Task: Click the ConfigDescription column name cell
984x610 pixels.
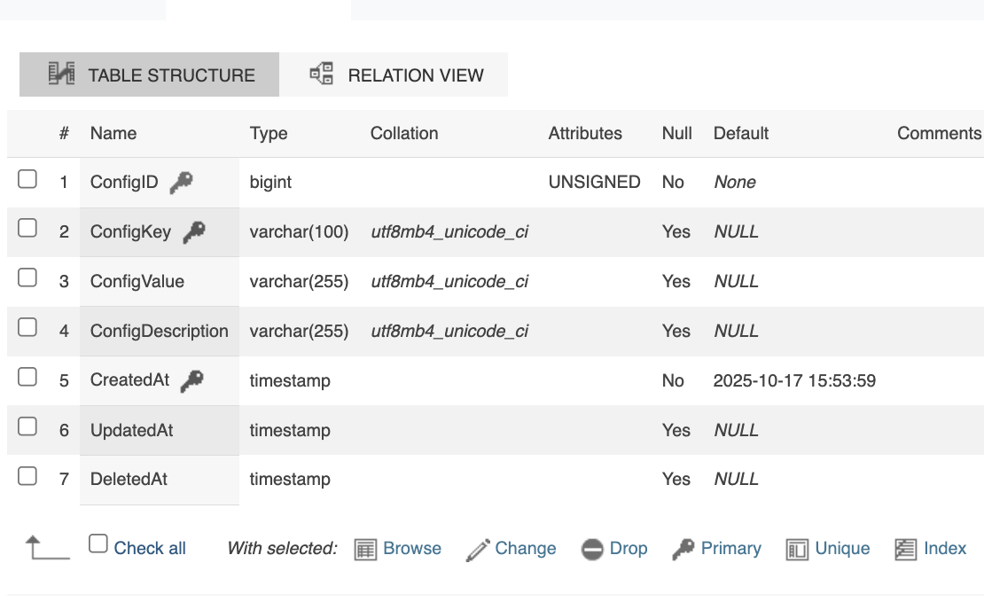Action: pos(159,332)
